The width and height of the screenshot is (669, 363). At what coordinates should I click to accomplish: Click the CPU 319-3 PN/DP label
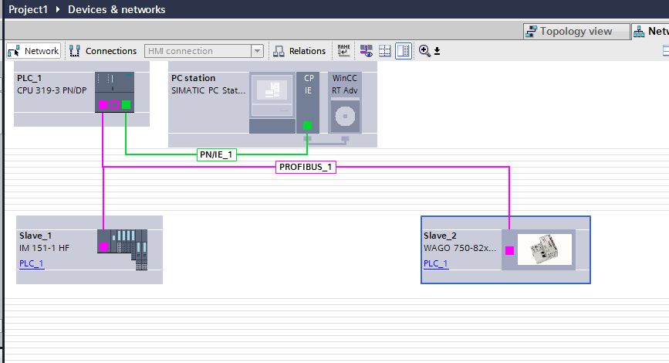click(52, 90)
